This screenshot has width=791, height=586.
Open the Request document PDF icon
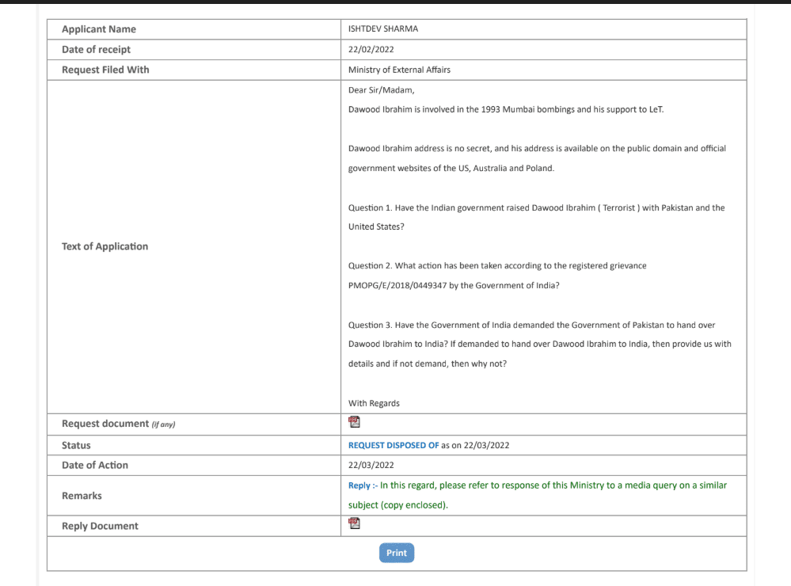tap(354, 423)
